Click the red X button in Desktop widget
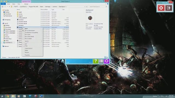Screen dimensions: 175x98 click(x=161, y=8)
